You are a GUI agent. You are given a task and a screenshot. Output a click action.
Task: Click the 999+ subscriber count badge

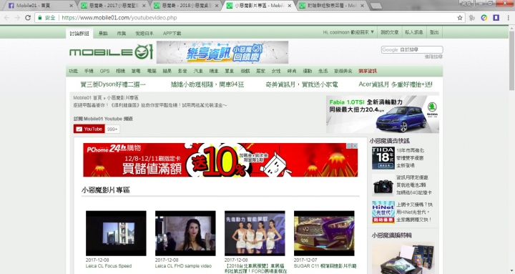pos(112,129)
